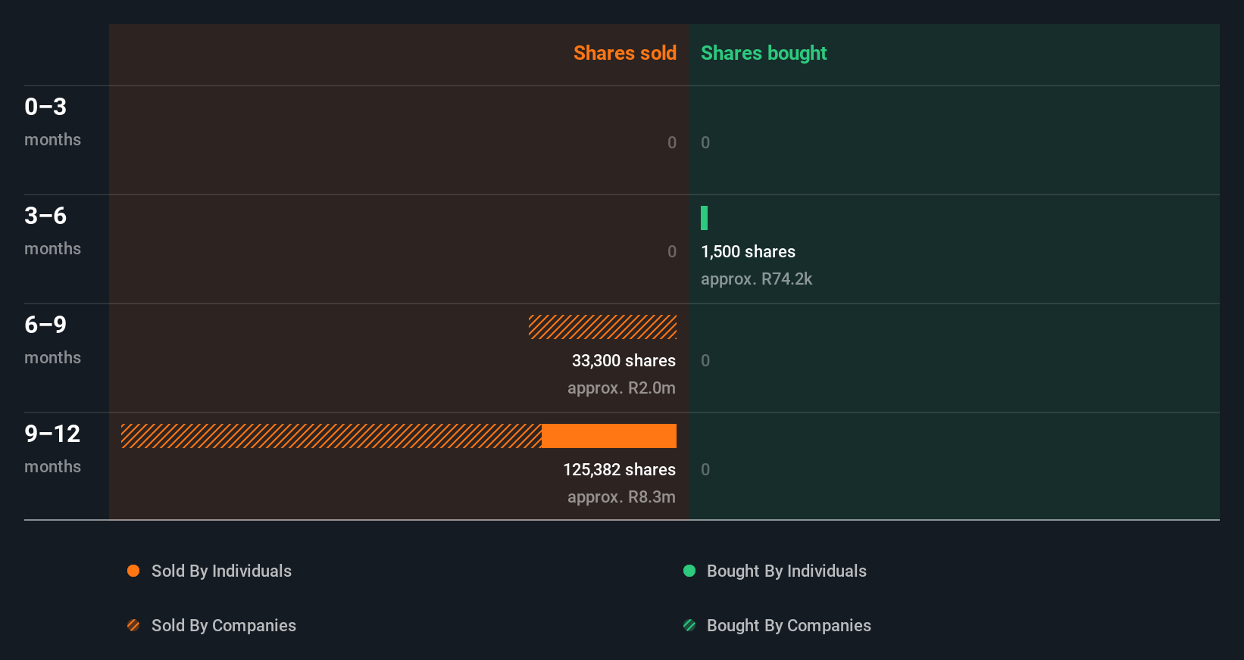Viewport: 1244px width, 660px height.
Task: Click the 0–3 months row label
Action: pos(52,122)
